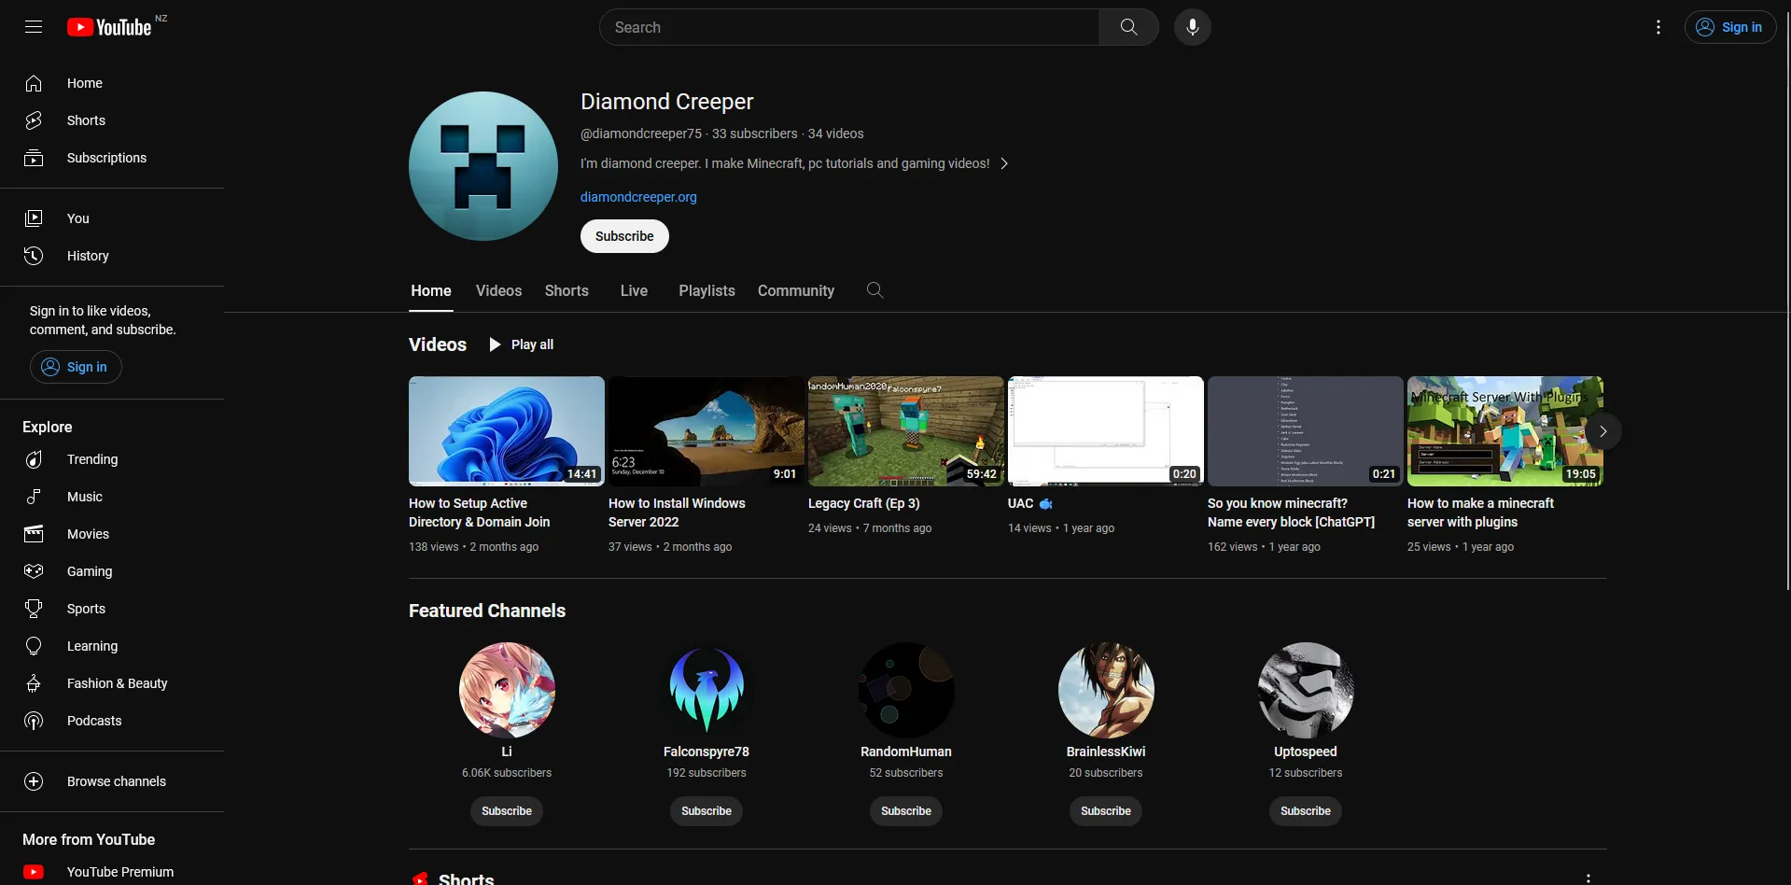1791x885 pixels.
Task: Open Fashion & Beauty in Explore
Action: (112, 683)
